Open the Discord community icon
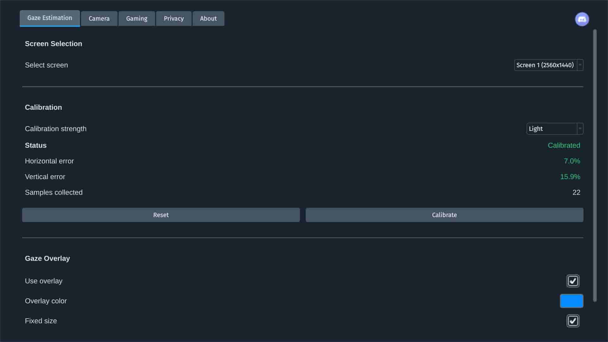Screen dimensions: 608x342 tap(583, 19)
